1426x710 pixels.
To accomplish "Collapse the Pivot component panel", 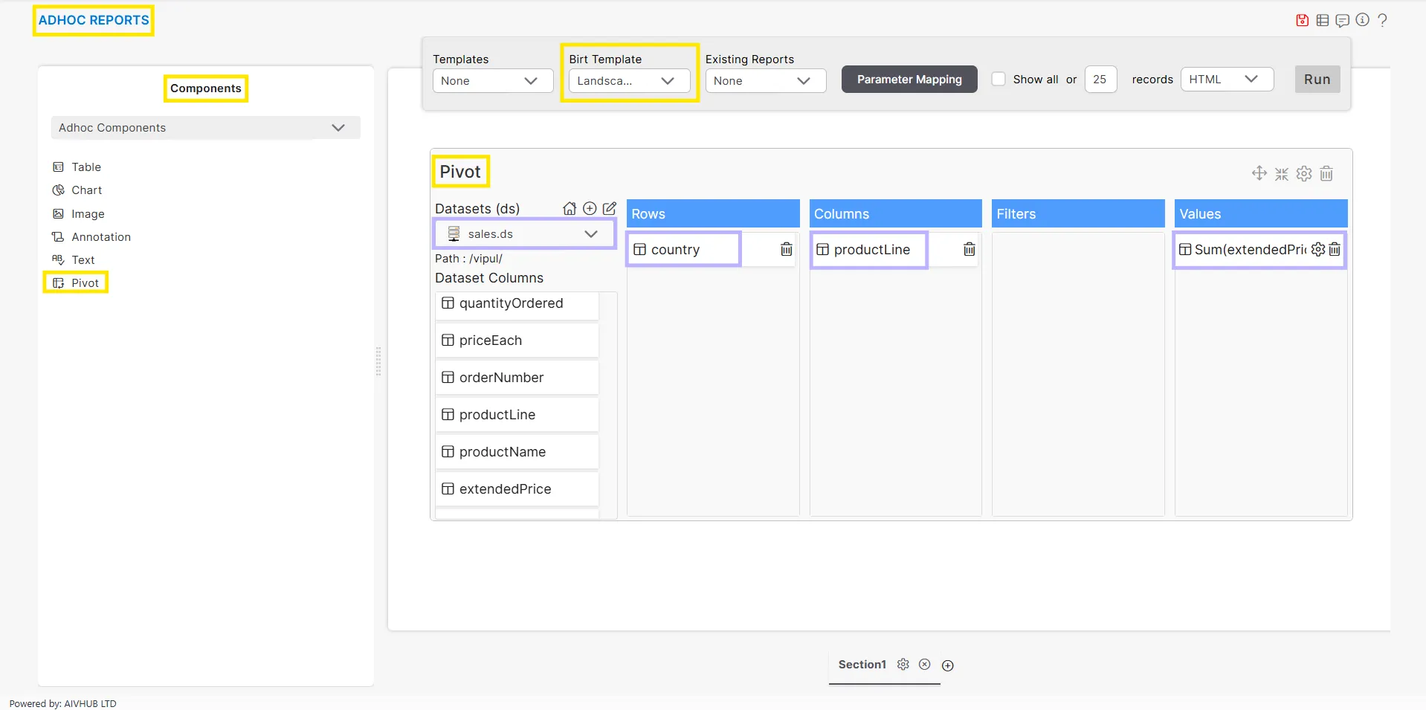I will tap(1282, 174).
